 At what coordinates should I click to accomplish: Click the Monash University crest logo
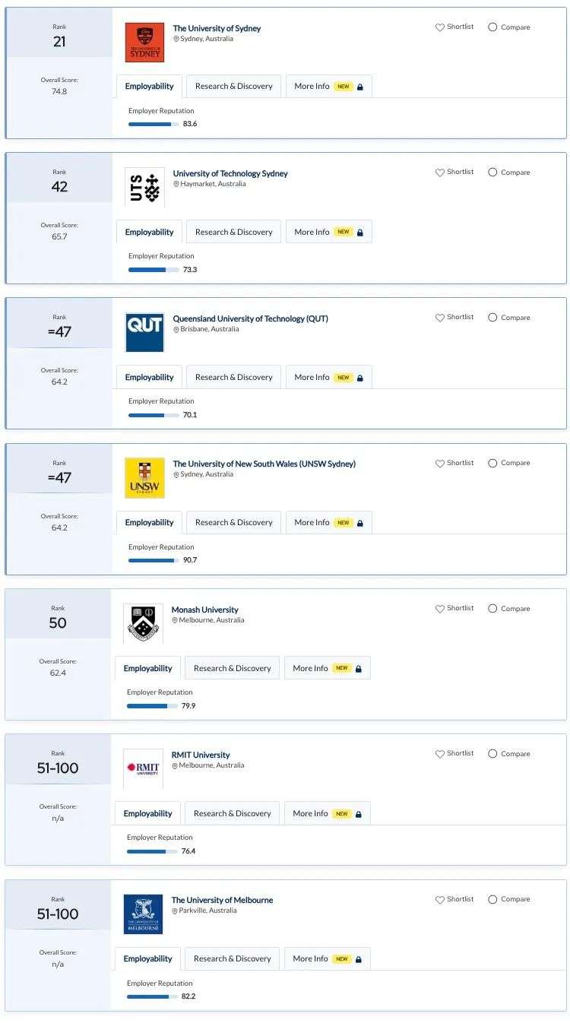[143, 624]
